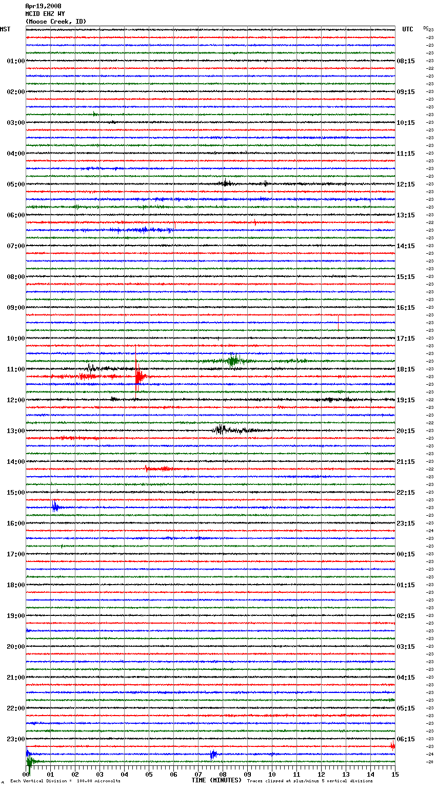Click the UTC time zone header
The image size is (436, 788).
[x=407, y=29]
